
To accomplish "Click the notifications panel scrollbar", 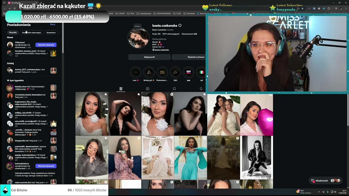I will 63,38.
